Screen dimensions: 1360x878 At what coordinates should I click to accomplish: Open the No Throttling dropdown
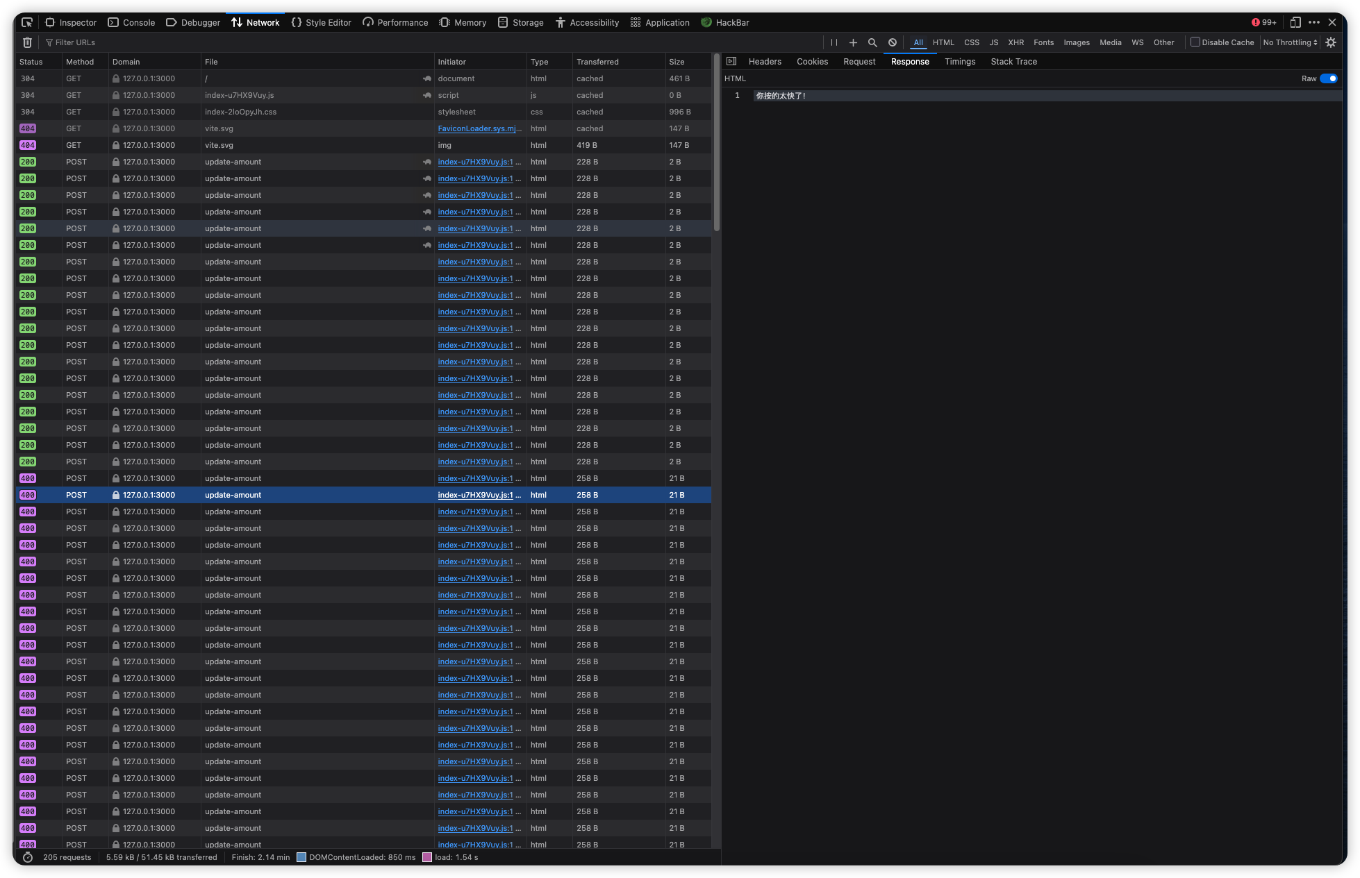1290,42
